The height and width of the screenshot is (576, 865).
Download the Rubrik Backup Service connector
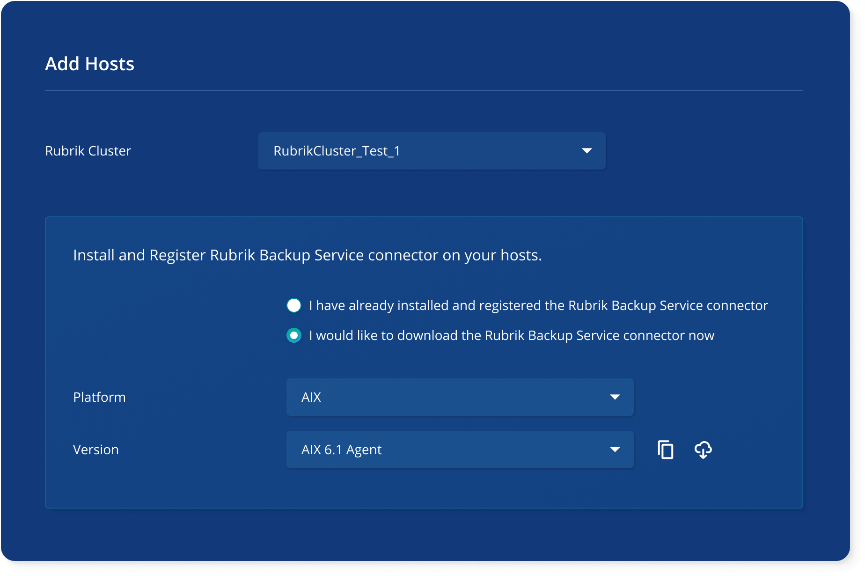(x=703, y=450)
